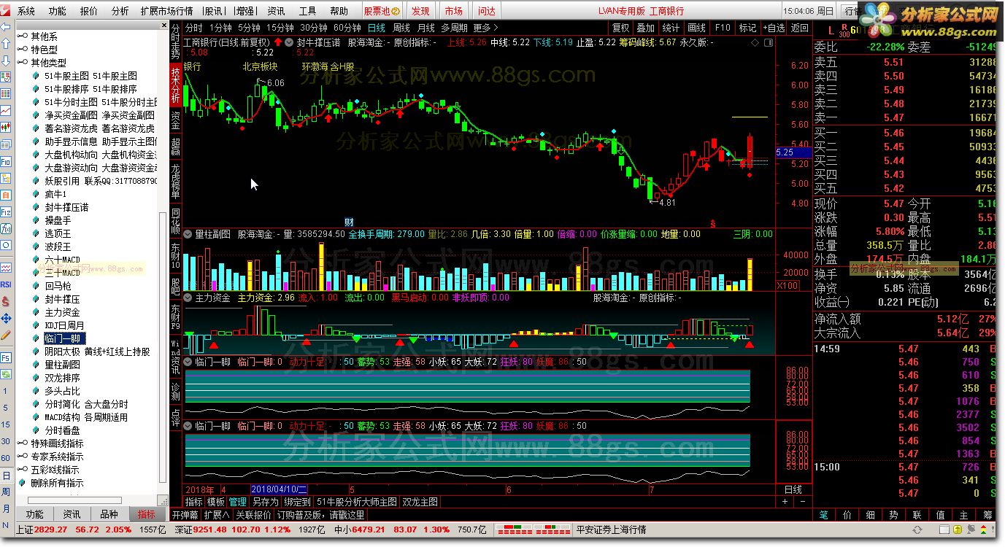Select 逃顶王 indicator in the tree
The height and width of the screenshot is (547, 1005).
pyautogui.click(x=58, y=233)
